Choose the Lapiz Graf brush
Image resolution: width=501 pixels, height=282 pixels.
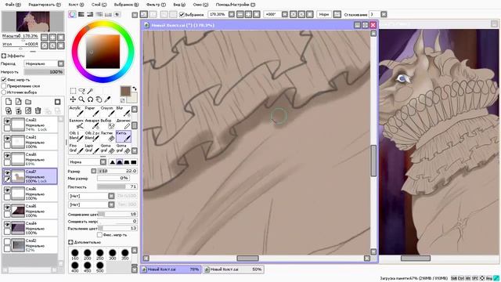pyautogui.click(x=92, y=148)
